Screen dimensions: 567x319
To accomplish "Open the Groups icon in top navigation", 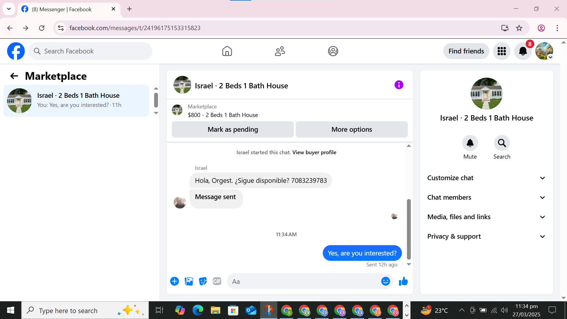I will click(x=333, y=51).
